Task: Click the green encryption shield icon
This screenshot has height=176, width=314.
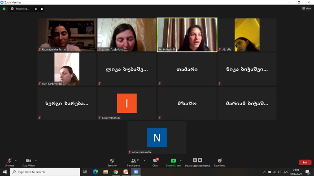Action: pos(4,9)
